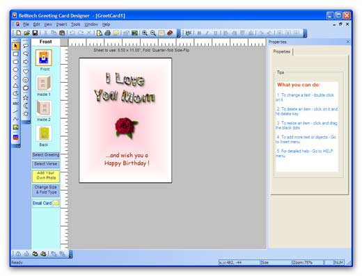The height and width of the screenshot is (276, 362).
Task: Expand the bottom toolbar overflow arrow
Action: click(x=71, y=254)
